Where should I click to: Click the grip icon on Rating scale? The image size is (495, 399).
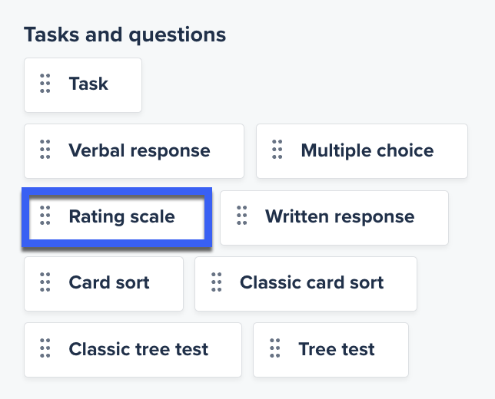click(x=45, y=216)
